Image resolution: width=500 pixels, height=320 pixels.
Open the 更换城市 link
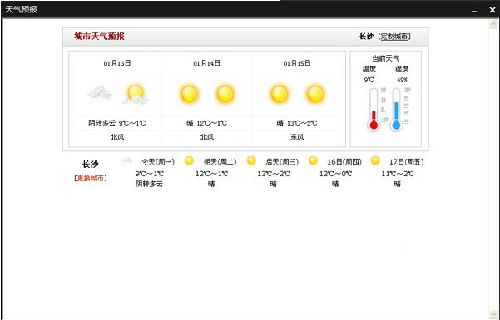(91, 178)
